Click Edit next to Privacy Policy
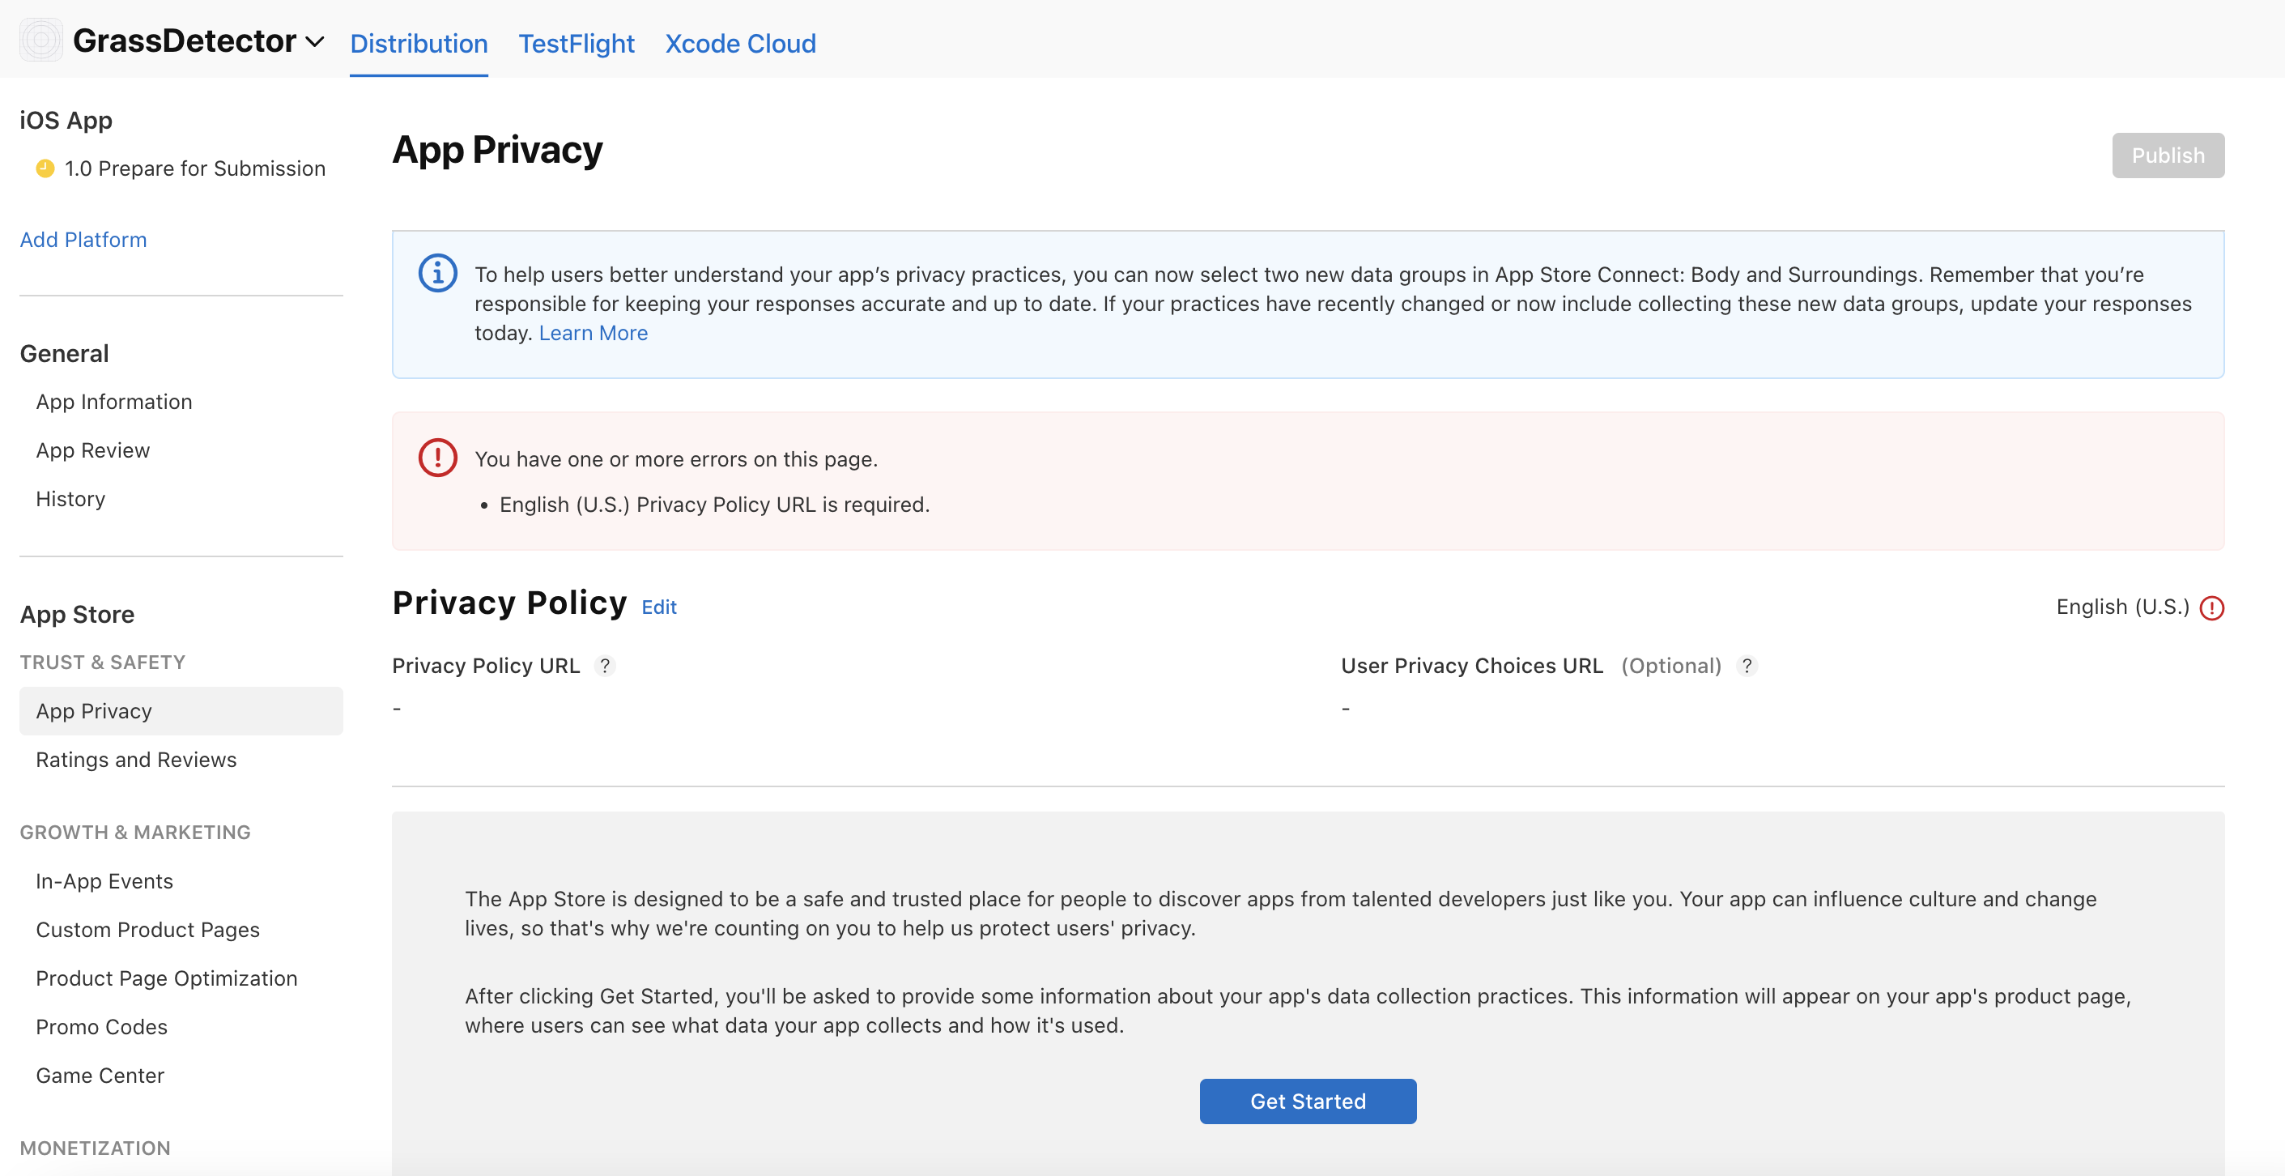Viewport: 2285px width, 1176px height. (x=658, y=607)
